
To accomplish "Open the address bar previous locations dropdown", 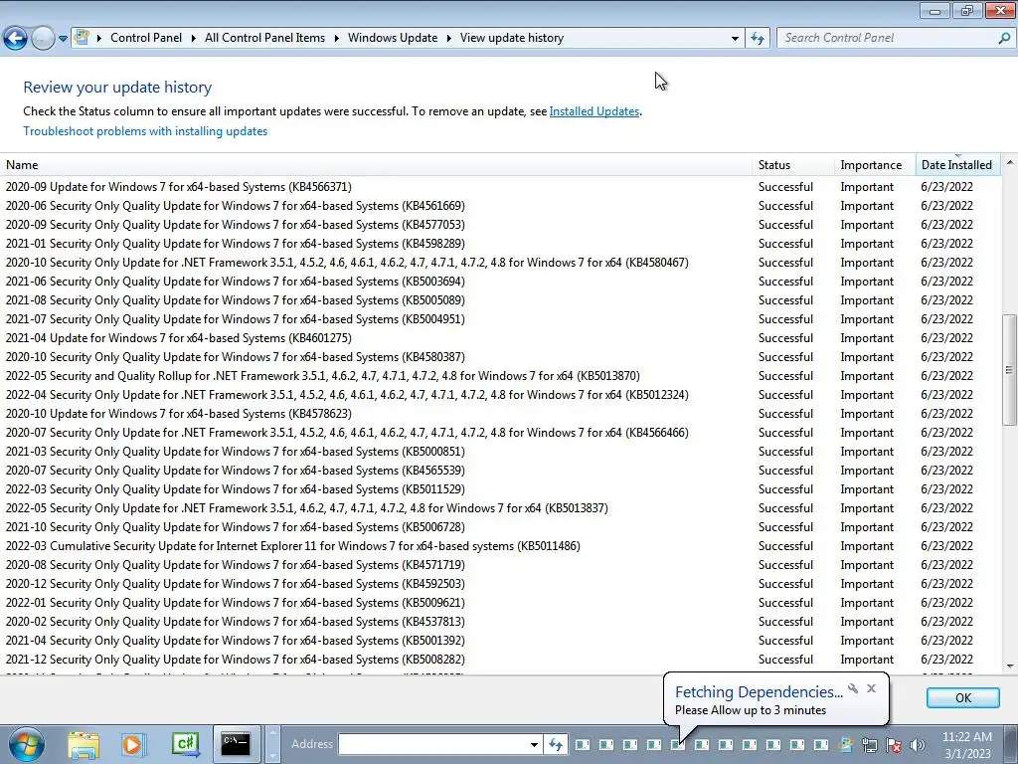I will coord(735,39).
